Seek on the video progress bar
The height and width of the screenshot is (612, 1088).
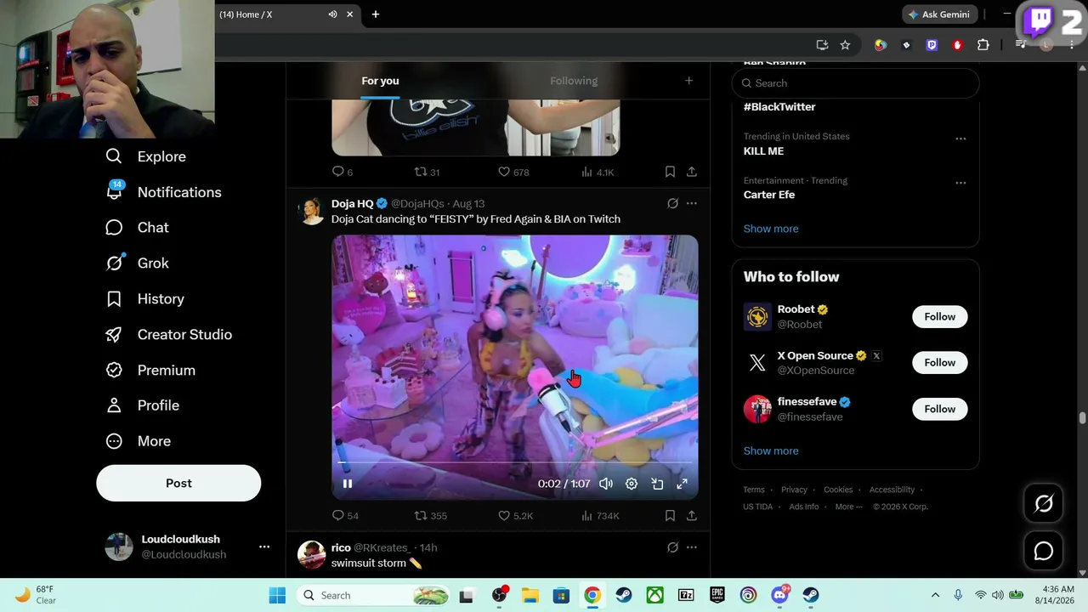(x=515, y=462)
